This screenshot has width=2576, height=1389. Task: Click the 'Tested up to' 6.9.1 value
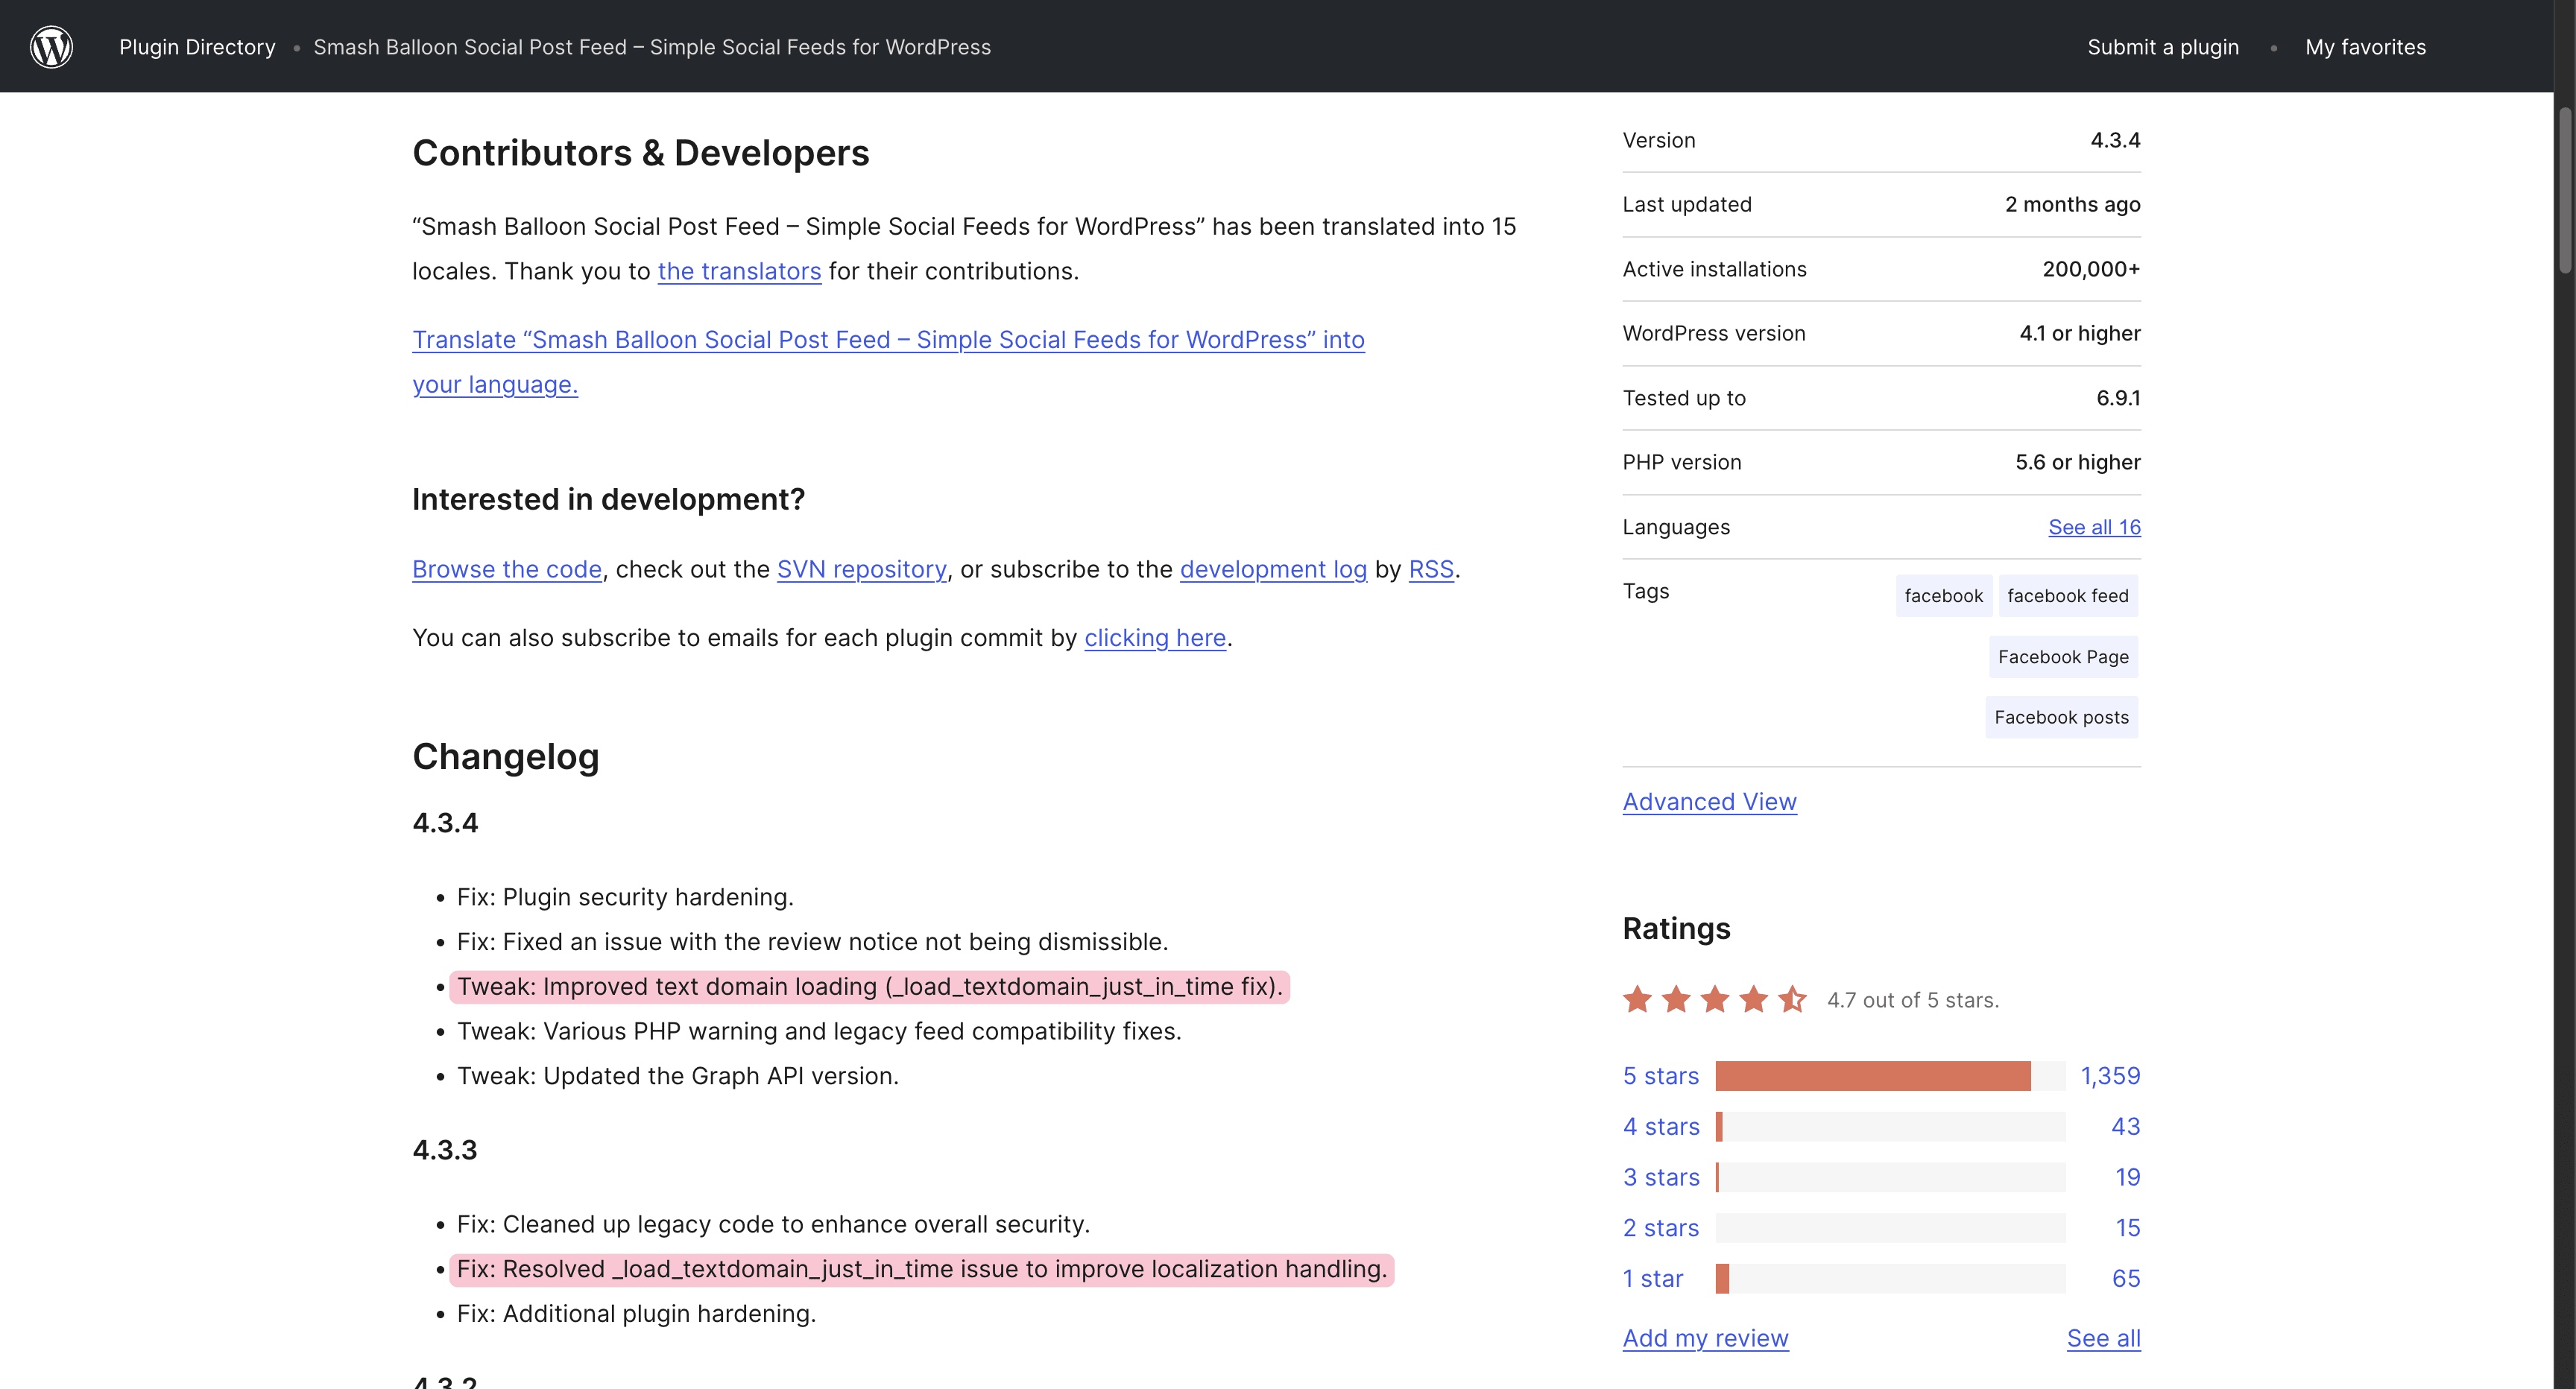(x=2118, y=398)
